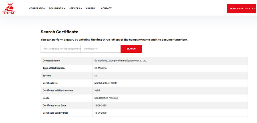Click the Search Certificate page heading

click(x=59, y=32)
